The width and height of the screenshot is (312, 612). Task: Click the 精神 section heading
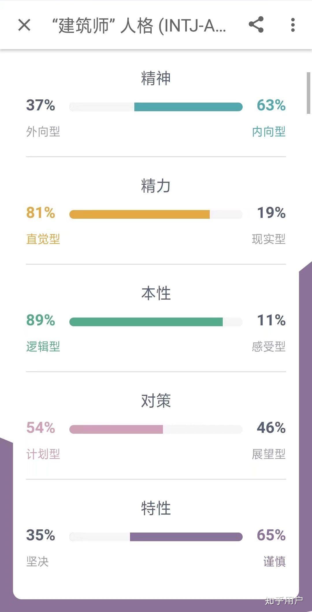coord(156,78)
